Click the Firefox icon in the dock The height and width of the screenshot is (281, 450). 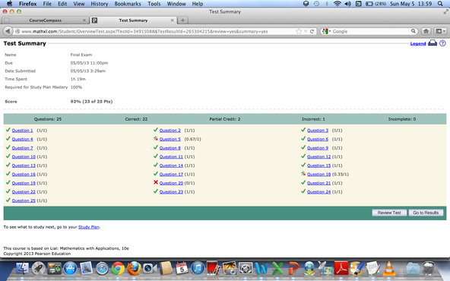[134, 268]
